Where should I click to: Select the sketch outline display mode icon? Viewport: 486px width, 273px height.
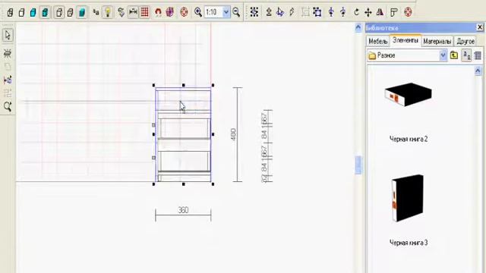coord(21,12)
